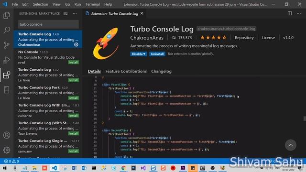Viewport: 306px width, 172px height.
Task: Install the Nx Console extension
Action: (73, 63)
